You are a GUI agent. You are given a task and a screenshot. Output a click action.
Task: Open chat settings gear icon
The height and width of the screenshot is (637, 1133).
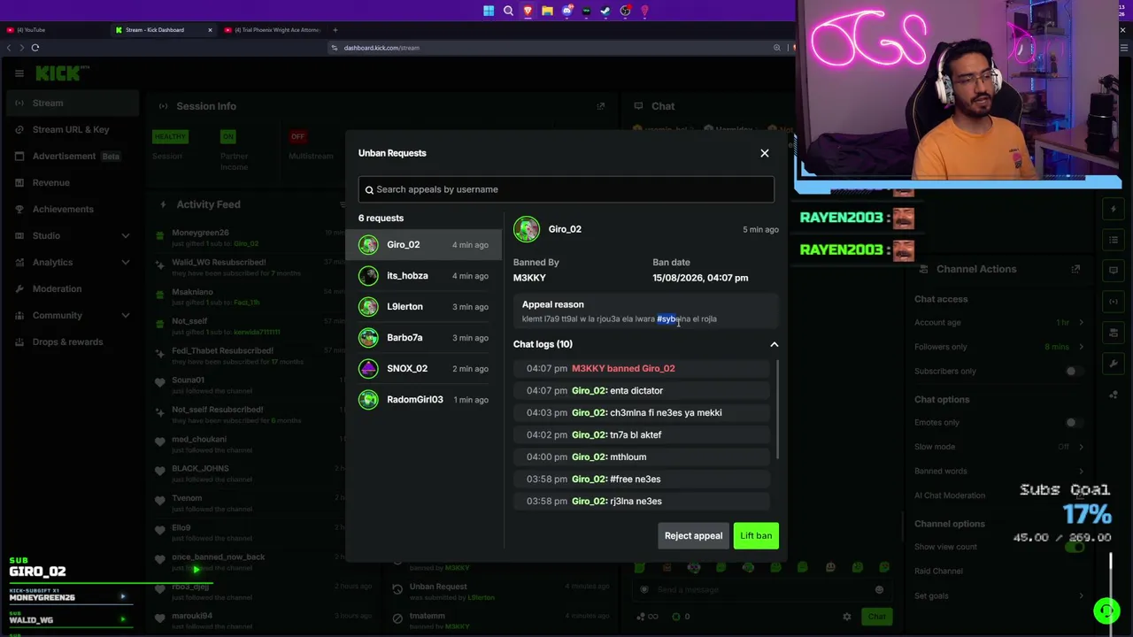(x=846, y=617)
